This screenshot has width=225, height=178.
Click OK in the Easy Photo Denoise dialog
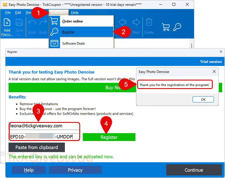click(203, 100)
